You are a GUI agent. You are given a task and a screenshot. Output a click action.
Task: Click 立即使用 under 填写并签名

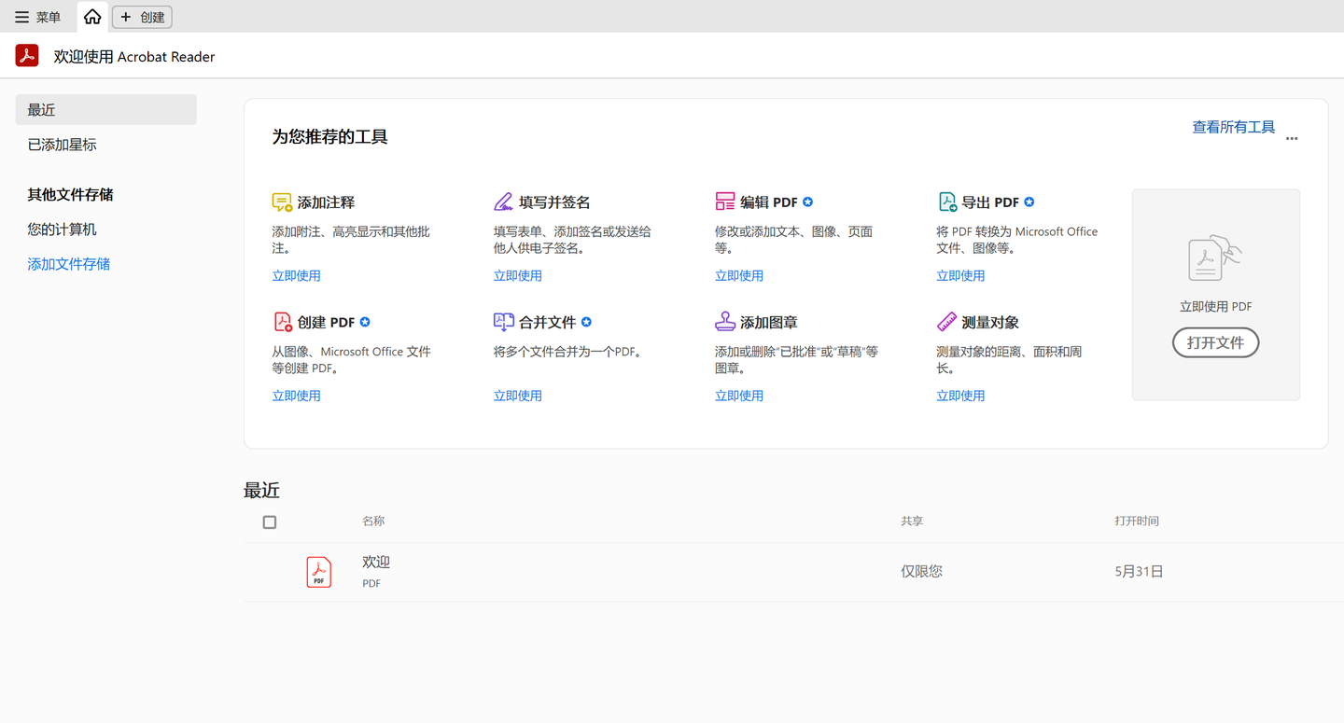pos(517,276)
